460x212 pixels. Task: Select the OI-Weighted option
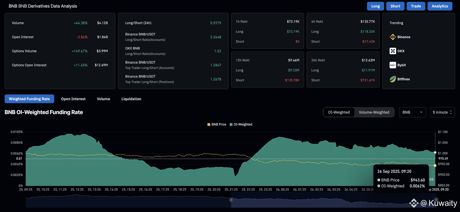pos(339,112)
